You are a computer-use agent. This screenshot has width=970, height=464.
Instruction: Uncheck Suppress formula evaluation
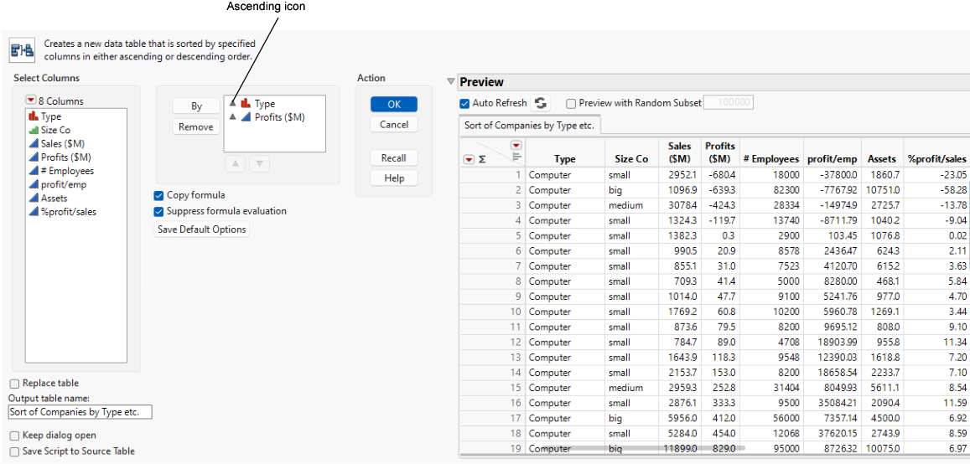click(x=158, y=211)
